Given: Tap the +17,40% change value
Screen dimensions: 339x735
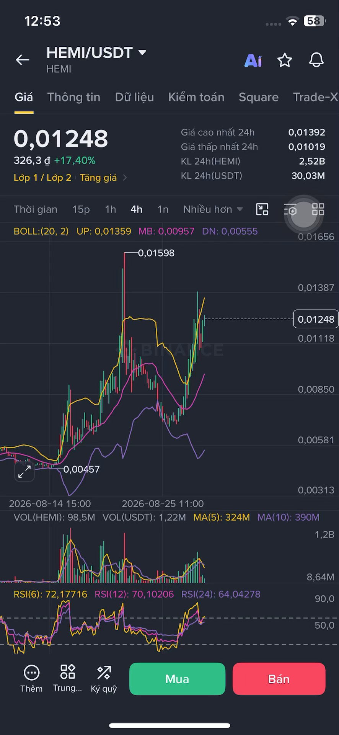Looking at the screenshot, I should pos(75,160).
